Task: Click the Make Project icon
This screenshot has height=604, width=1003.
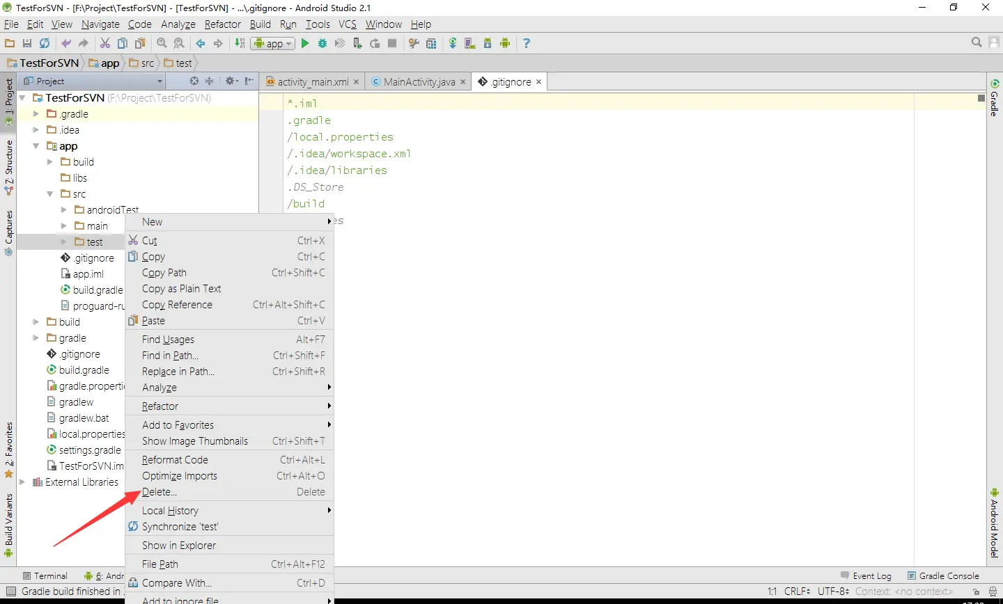Action: point(240,43)
